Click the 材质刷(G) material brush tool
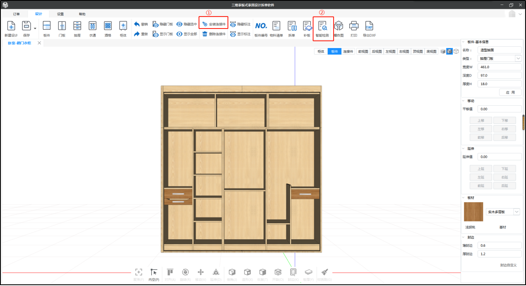Screen dimensions: 526x286 click(x=325, y=274)
